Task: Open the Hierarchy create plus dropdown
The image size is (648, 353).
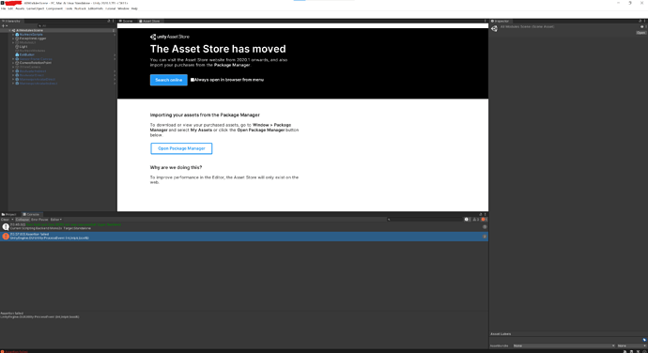Action: click(x=5, y=25)
